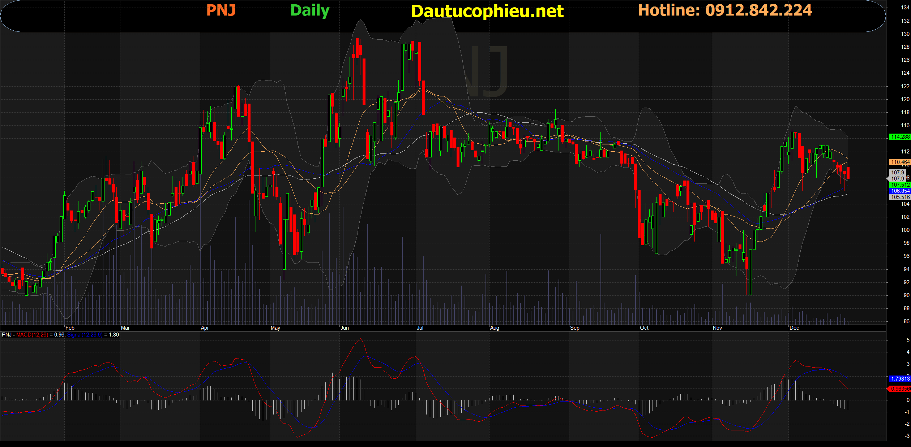Click the blue 106.854 price tag
The image size is (911, 447).
(899, 191)
